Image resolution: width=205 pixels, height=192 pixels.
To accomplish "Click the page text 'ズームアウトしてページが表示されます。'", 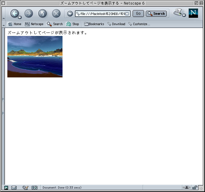I will (x=47, y=33).
